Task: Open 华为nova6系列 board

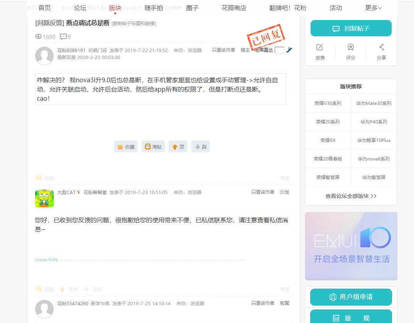Action: (374, 159)
